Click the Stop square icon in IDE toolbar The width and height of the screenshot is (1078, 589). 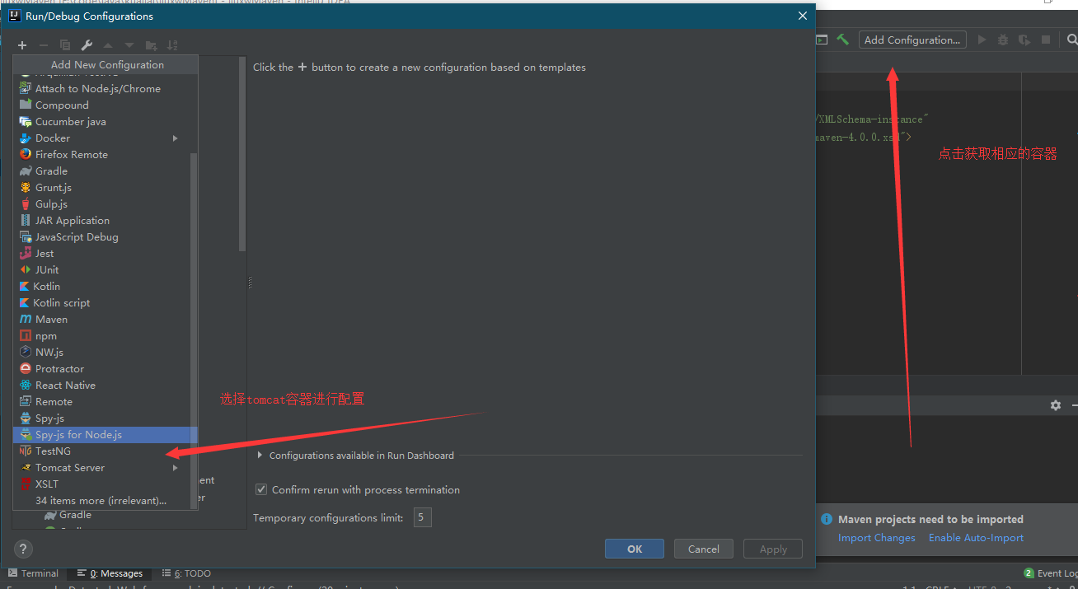point(1046,40)
